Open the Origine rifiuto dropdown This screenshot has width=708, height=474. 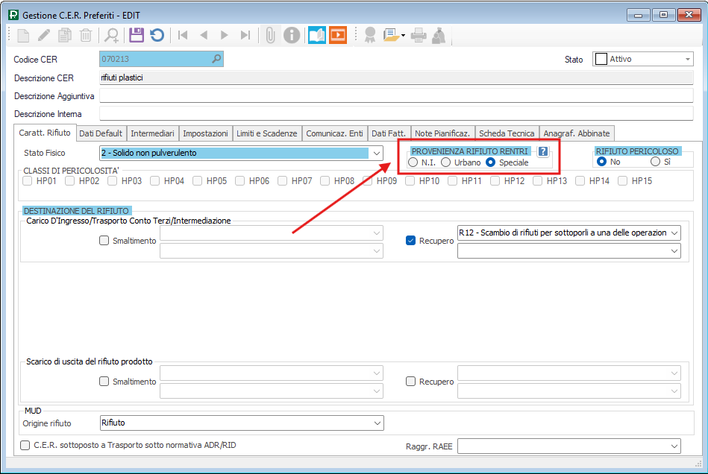(377, 423)
